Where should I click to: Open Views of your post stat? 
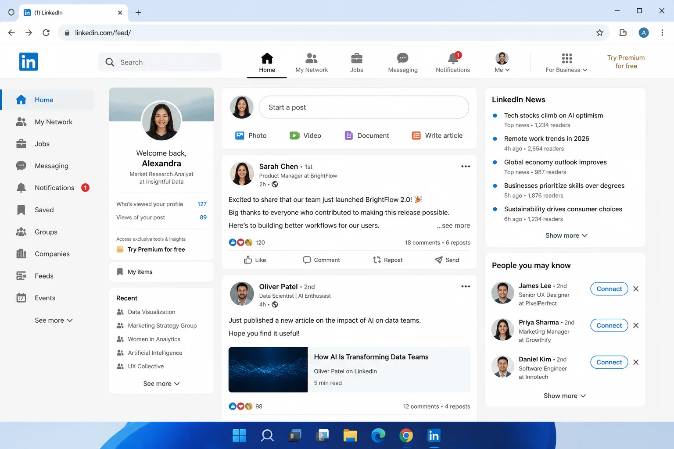[x=161, y=217]
